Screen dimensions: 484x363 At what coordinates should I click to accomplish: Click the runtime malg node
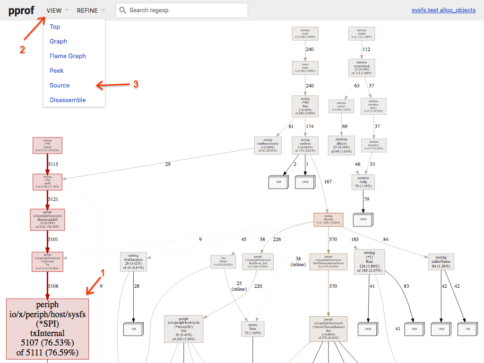point(363,182)
